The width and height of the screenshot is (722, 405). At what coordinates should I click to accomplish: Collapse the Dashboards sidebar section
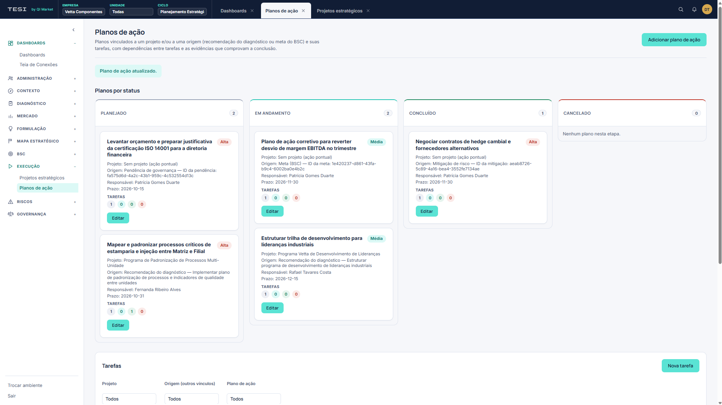pyautogui.click(x=75, y=43)
